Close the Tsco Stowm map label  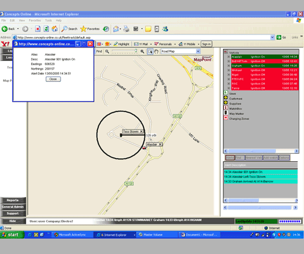[142, 131]
